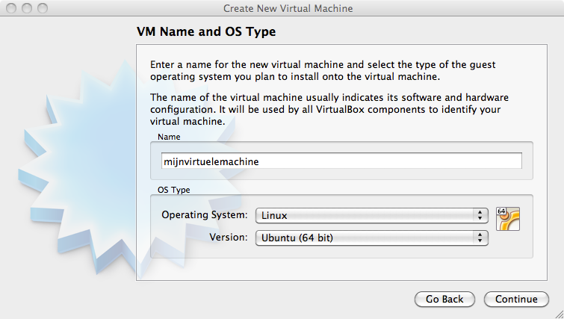This screenshot has height=319, width=564.
Task: Click the Go Back button
Action: pos(444,300)
